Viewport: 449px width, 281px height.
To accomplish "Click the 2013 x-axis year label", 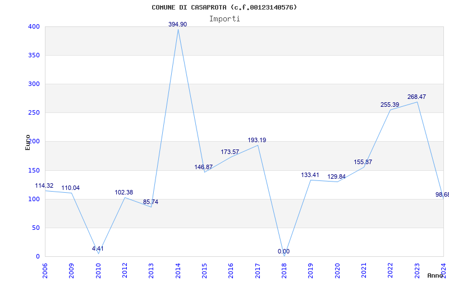I will pyautogui.click(x=152, y=271).
